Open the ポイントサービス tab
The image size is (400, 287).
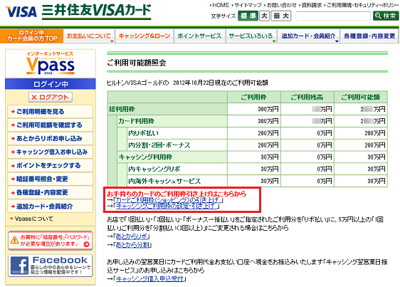point(199,36)
